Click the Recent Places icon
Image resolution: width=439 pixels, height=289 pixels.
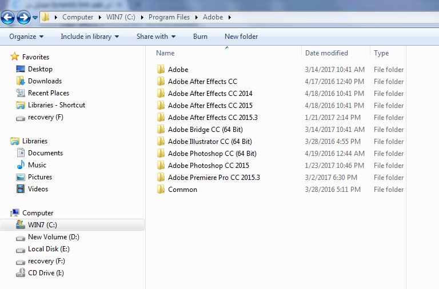click(x=21, y=93)
